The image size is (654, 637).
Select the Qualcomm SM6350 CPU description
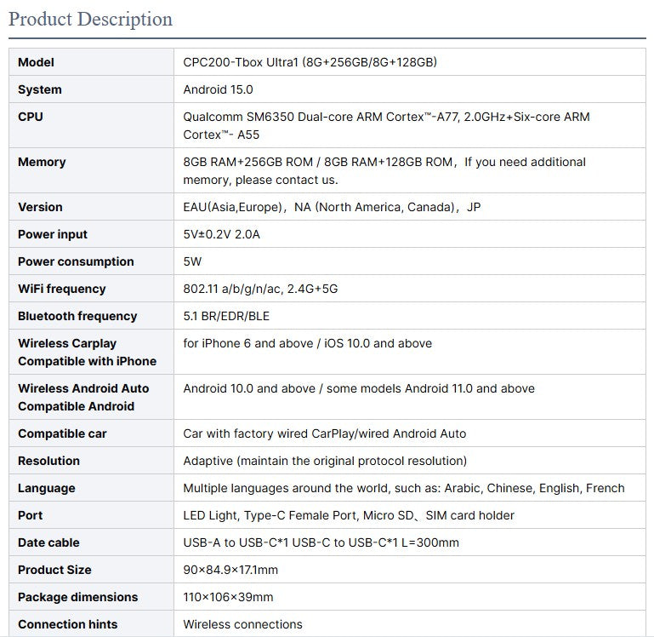pyautogui.click(x=386, y=125)
